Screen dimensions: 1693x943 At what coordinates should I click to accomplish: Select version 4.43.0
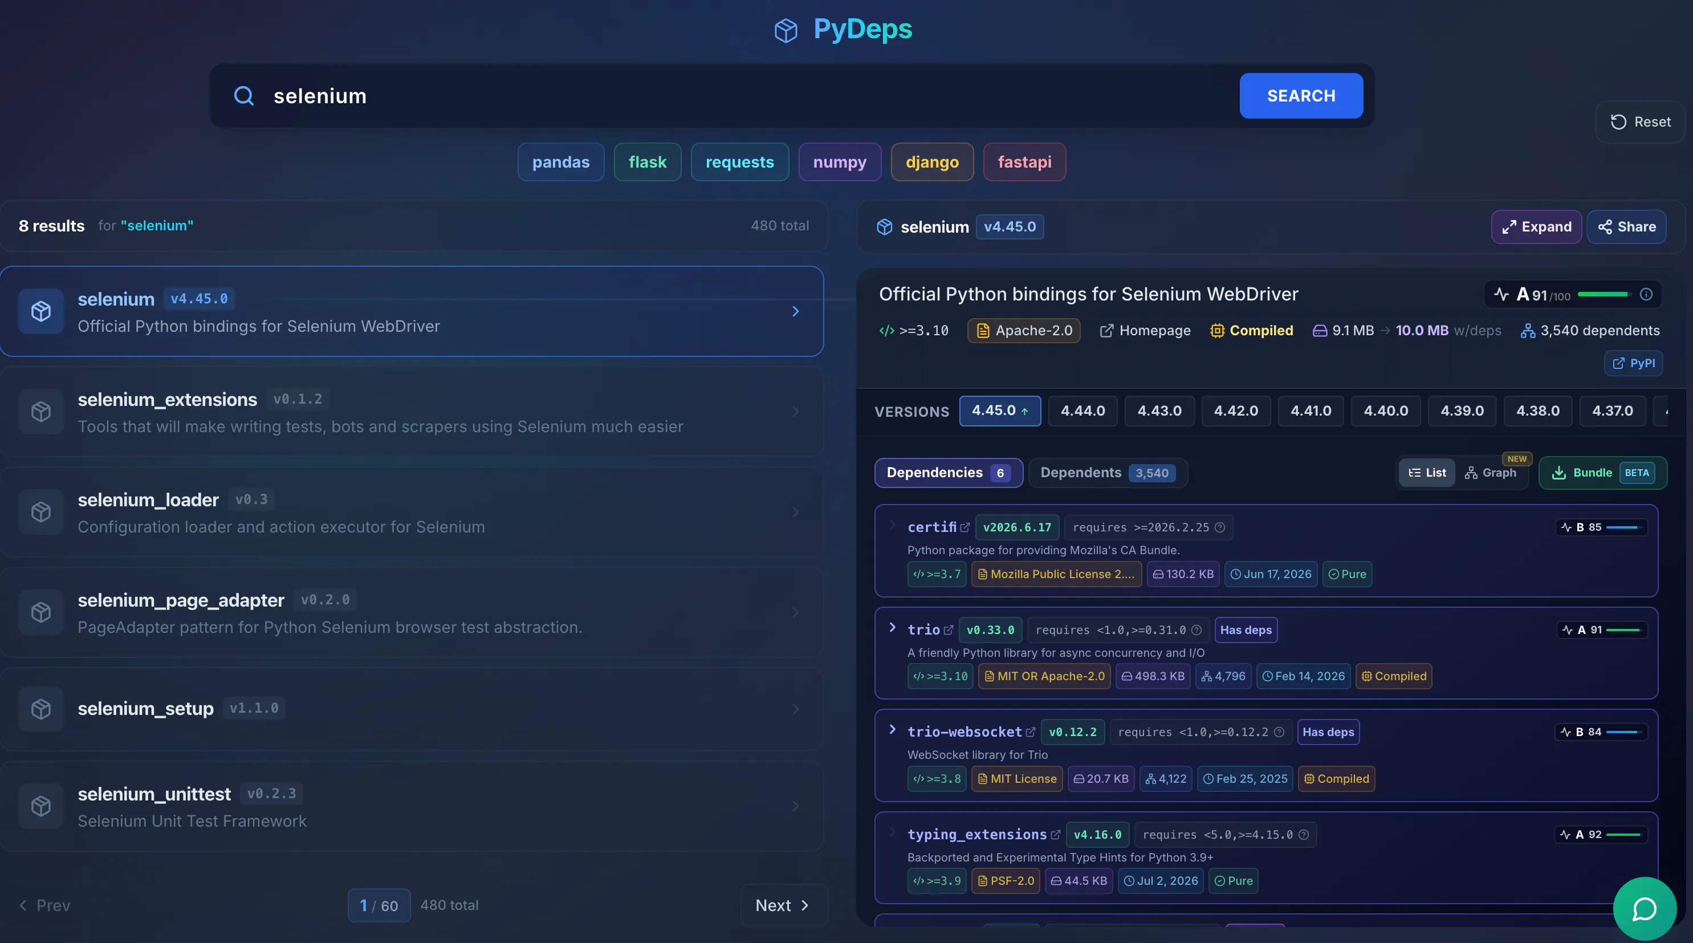(x=1159, y=412)
